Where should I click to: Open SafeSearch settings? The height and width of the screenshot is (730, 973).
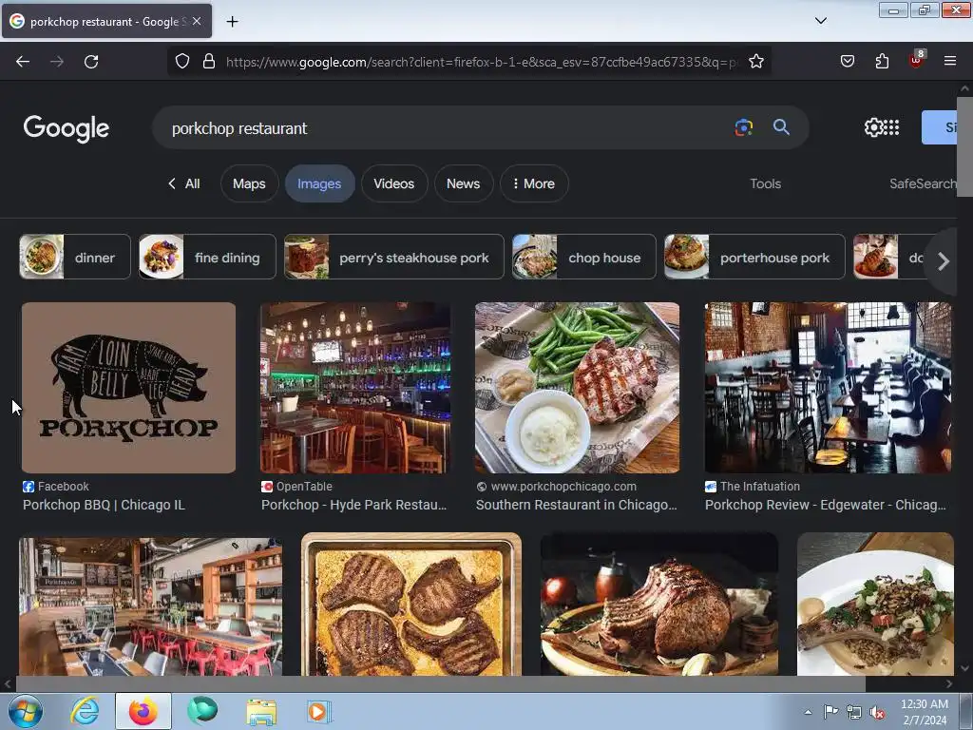923,183
